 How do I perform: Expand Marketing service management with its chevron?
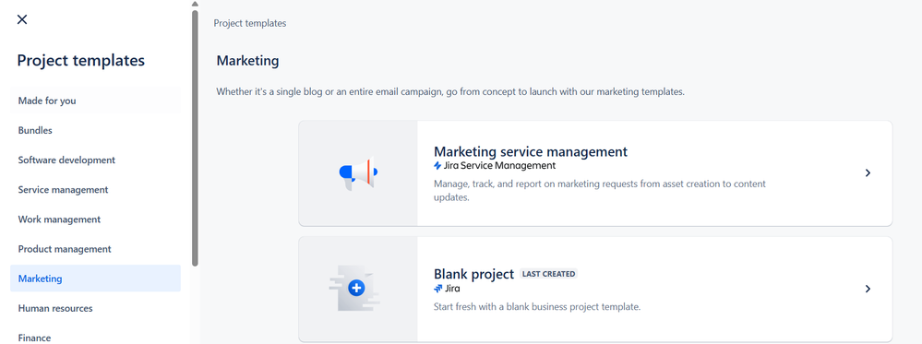pyautogui.click(x=868, y=172)
